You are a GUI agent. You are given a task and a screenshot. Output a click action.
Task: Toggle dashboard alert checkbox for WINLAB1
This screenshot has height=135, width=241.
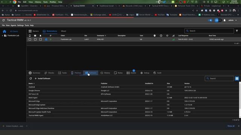(40, 39)
